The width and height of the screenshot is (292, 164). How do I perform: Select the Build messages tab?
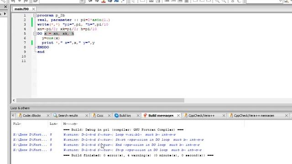[161, 115]
